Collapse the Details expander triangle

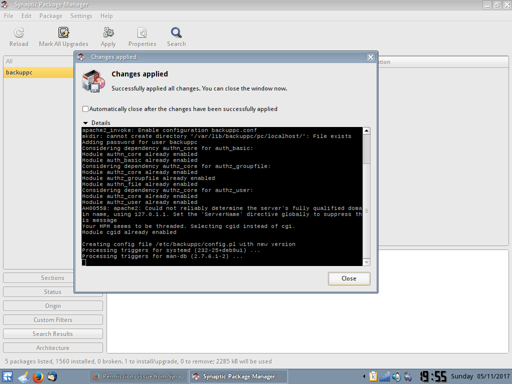(x=85, y=123)
